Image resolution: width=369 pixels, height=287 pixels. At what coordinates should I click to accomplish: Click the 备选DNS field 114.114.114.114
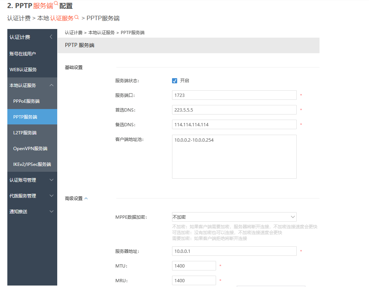(x=234, y=124)
